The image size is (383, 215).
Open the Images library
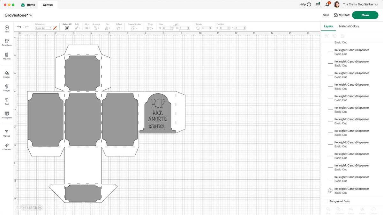point(7,88)
